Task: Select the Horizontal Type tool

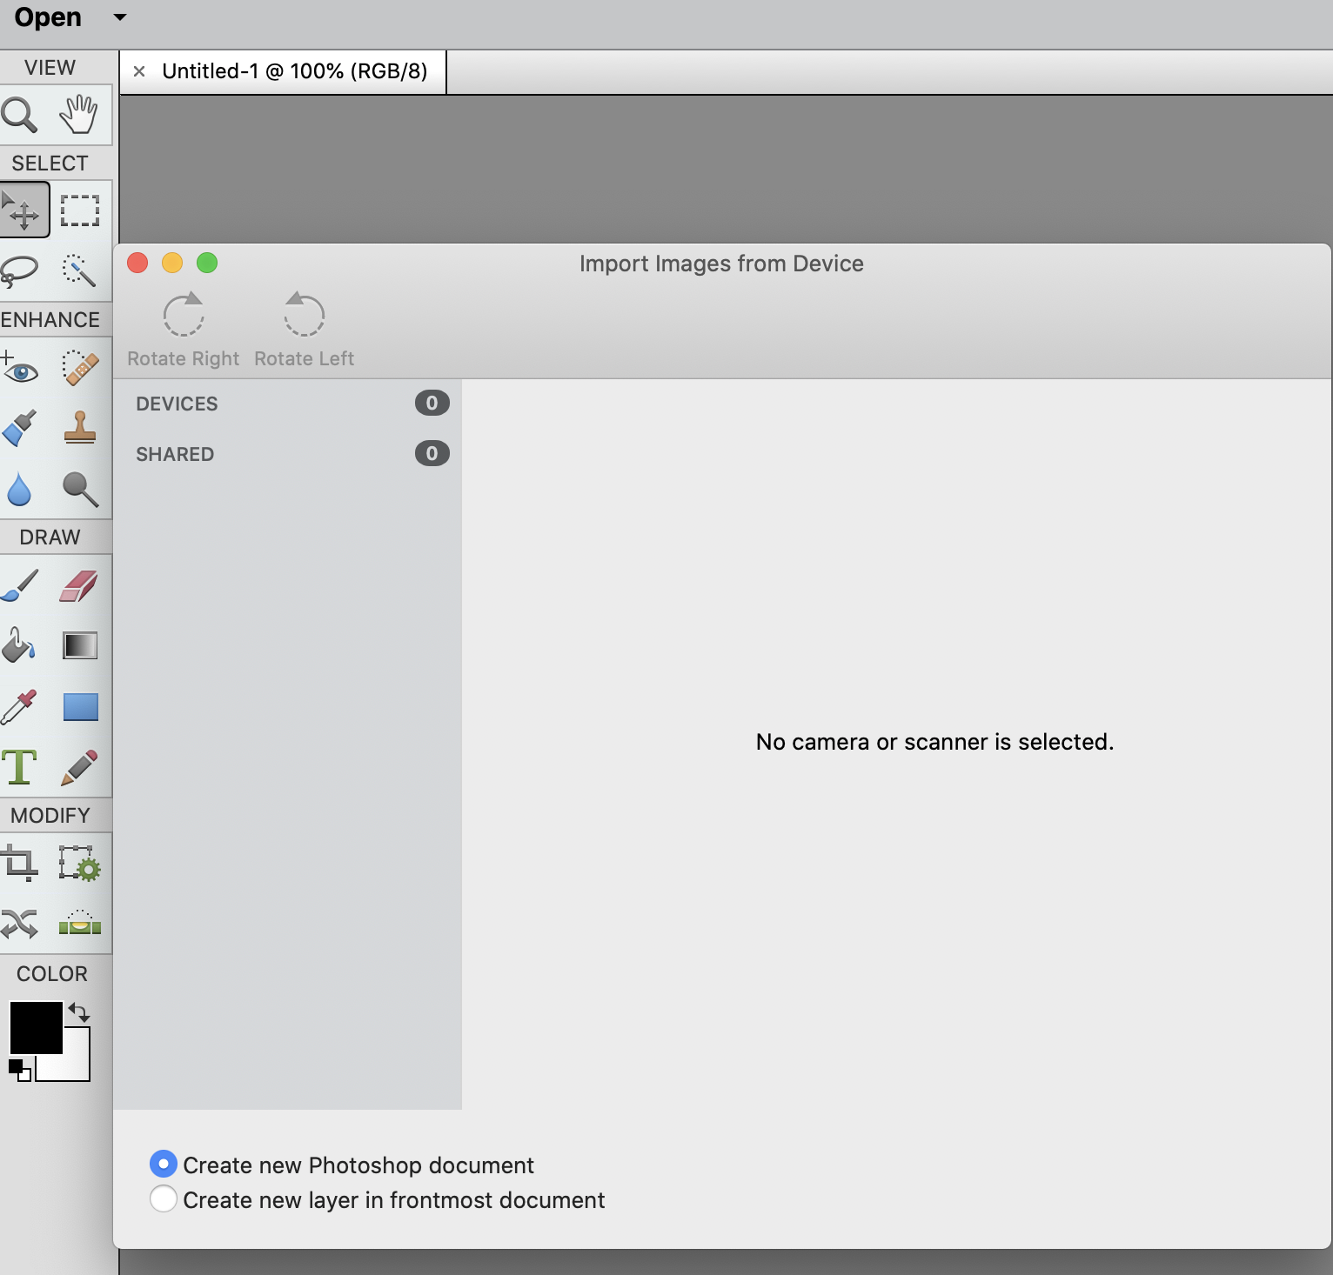Action: tap(19, 767)
